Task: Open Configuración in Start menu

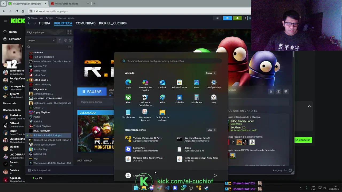Action: click(213, 84)
